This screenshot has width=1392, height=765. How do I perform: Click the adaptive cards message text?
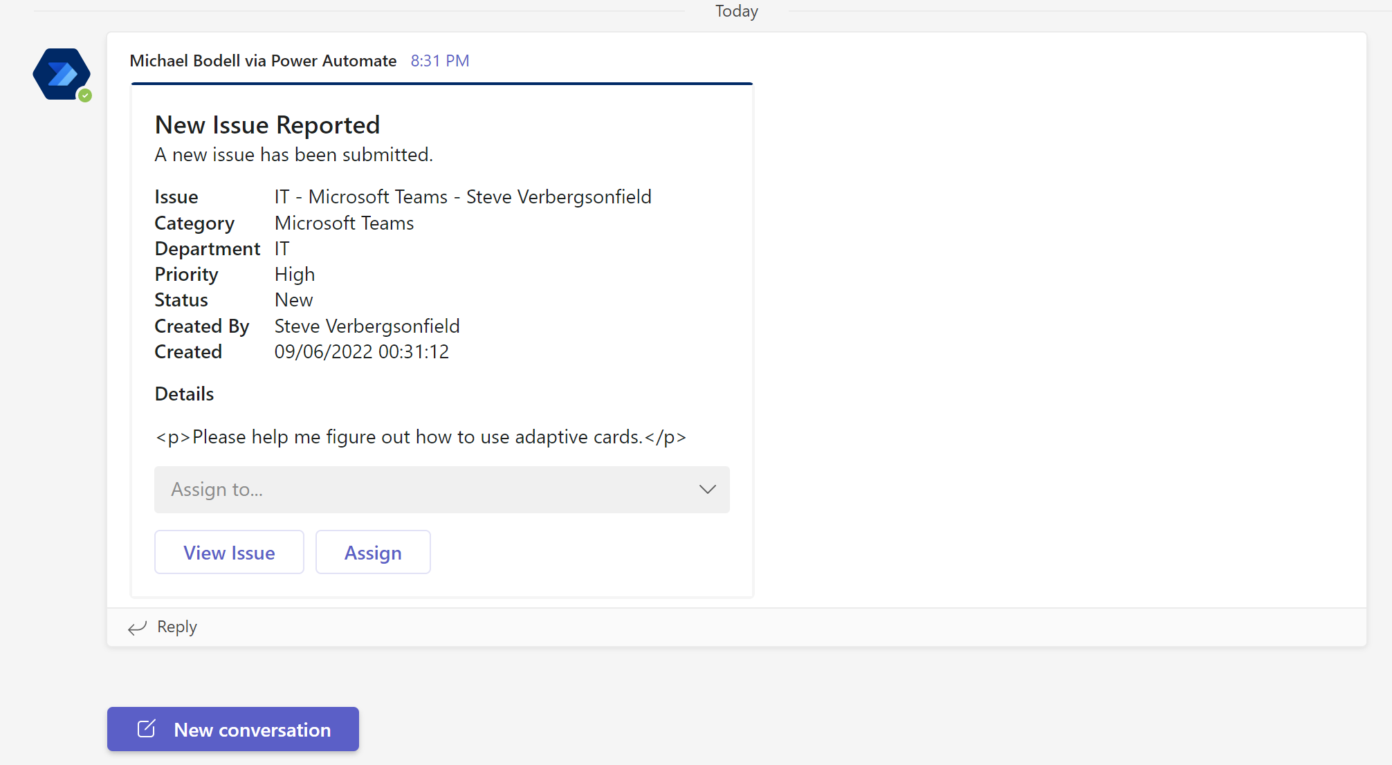tap(420, 436)
